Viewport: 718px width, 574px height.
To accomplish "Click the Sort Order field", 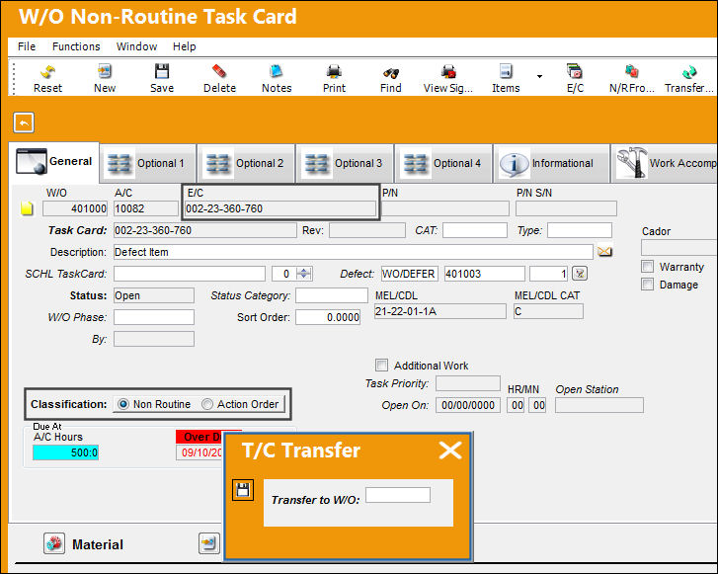I will (328, 317).
